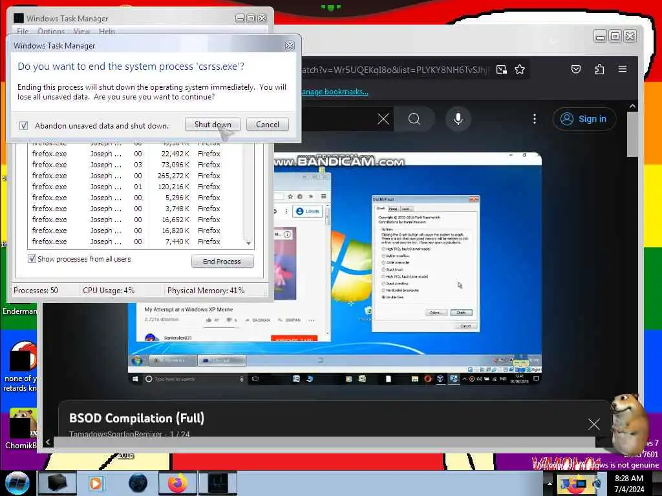The image size is (662, 496).
Task: Click the Firefox address bar URL
Action: coord(396,70)
